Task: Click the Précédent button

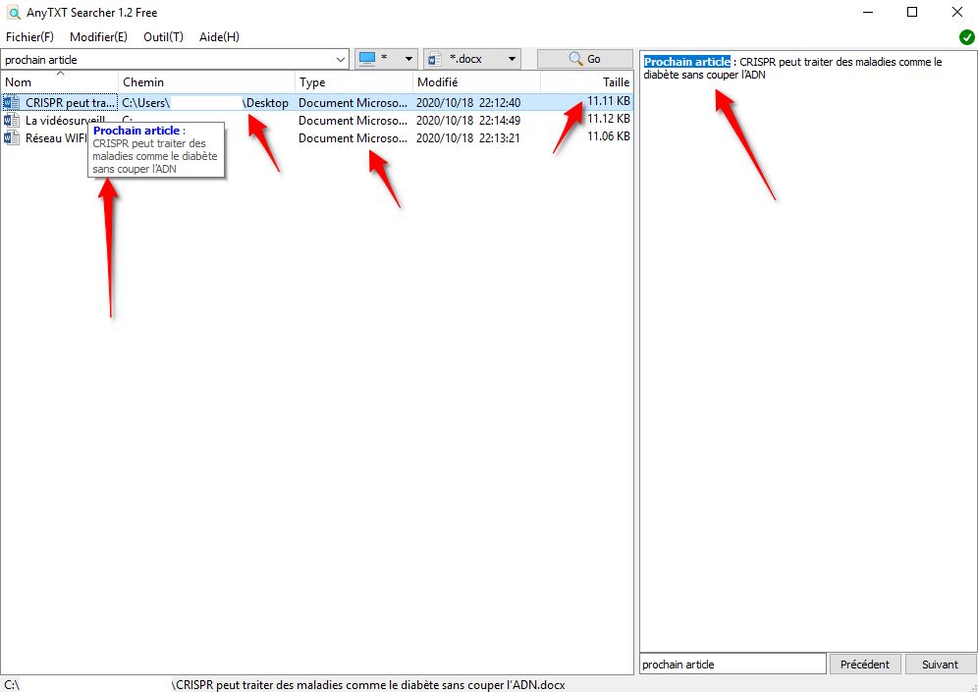Action: pos(864,664)
